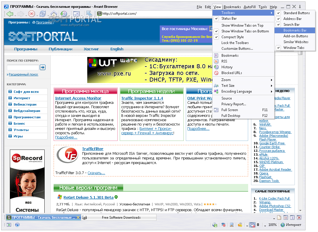The image size is (318, 232).
Task: Open the dropdown arrow left of new tab icon
Action: [x=274, y=218]
